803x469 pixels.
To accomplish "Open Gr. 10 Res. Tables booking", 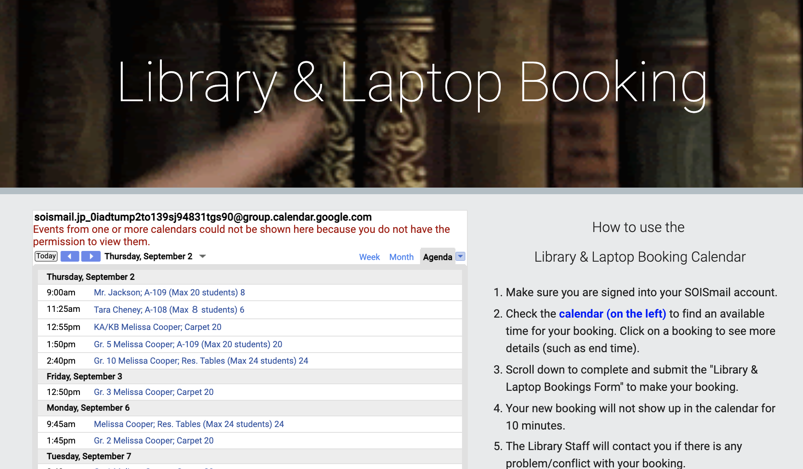I will [201, 361].
